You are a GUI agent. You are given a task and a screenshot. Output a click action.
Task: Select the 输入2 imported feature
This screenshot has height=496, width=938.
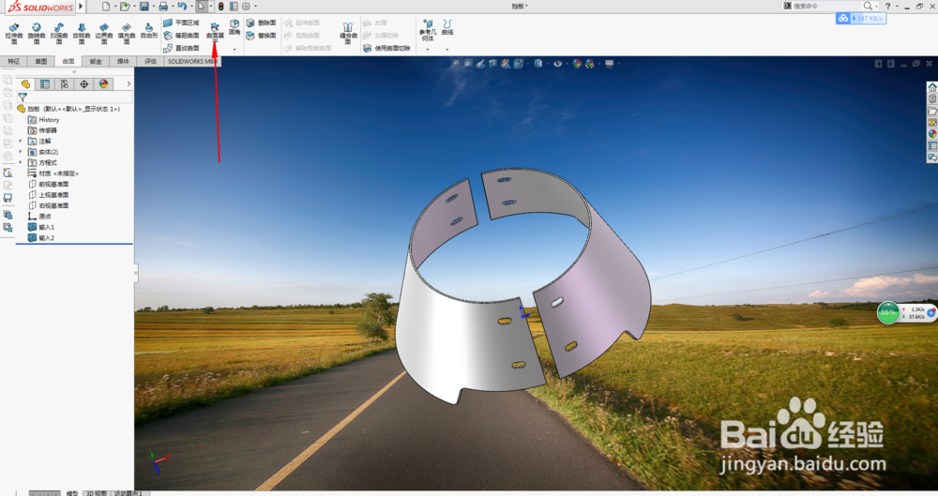pos(41,238)
